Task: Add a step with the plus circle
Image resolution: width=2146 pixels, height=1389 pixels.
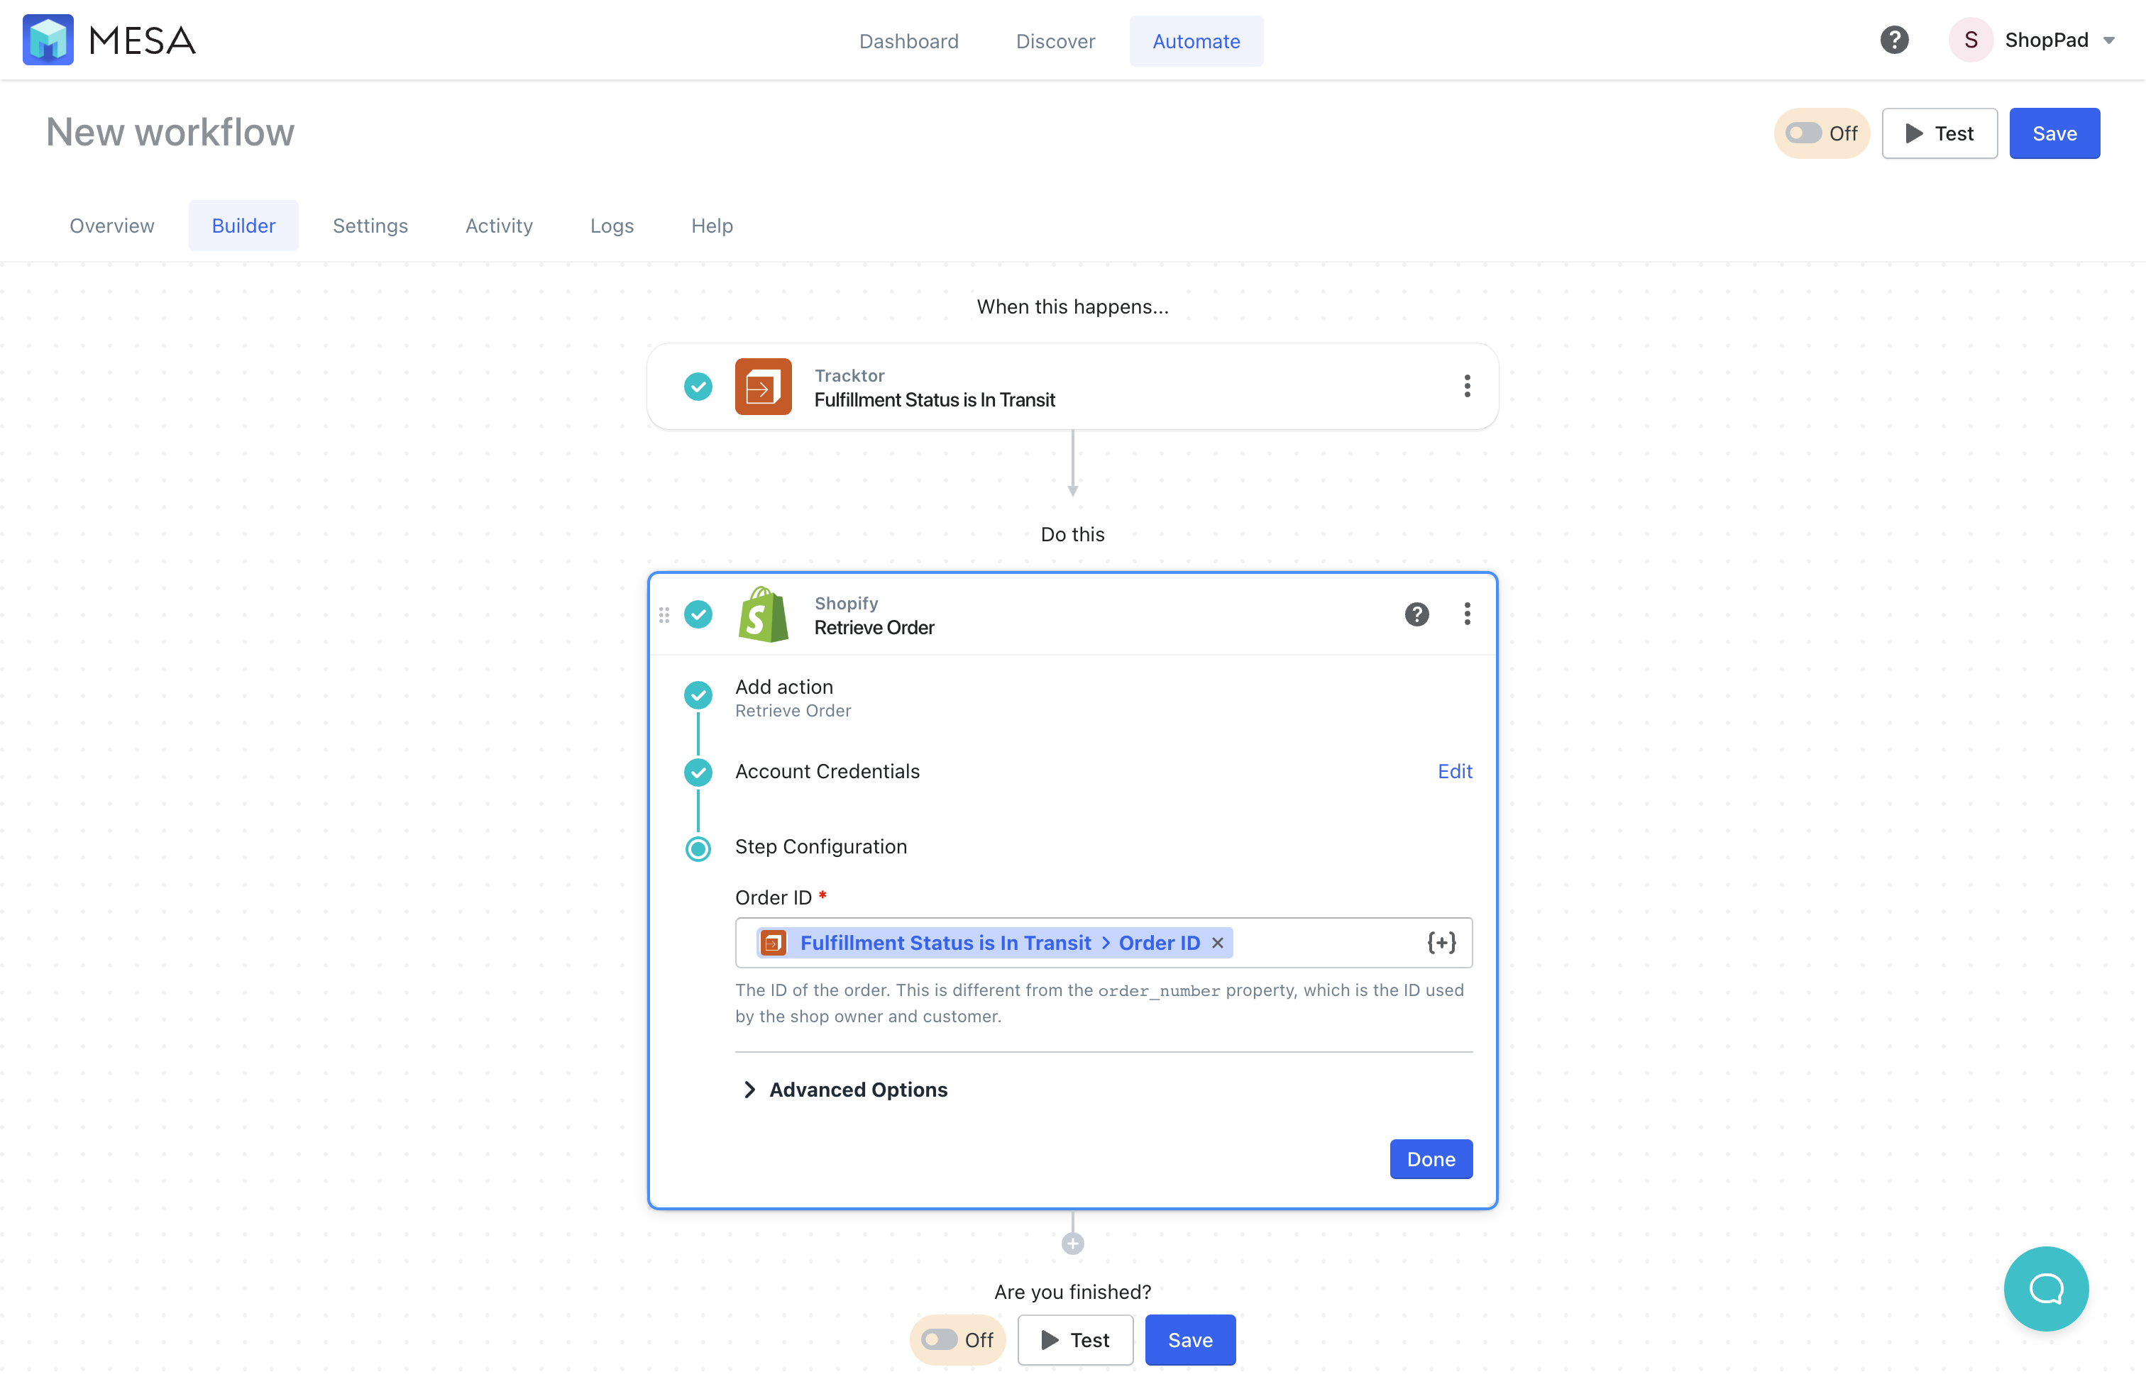Action: (1072, 1244)
